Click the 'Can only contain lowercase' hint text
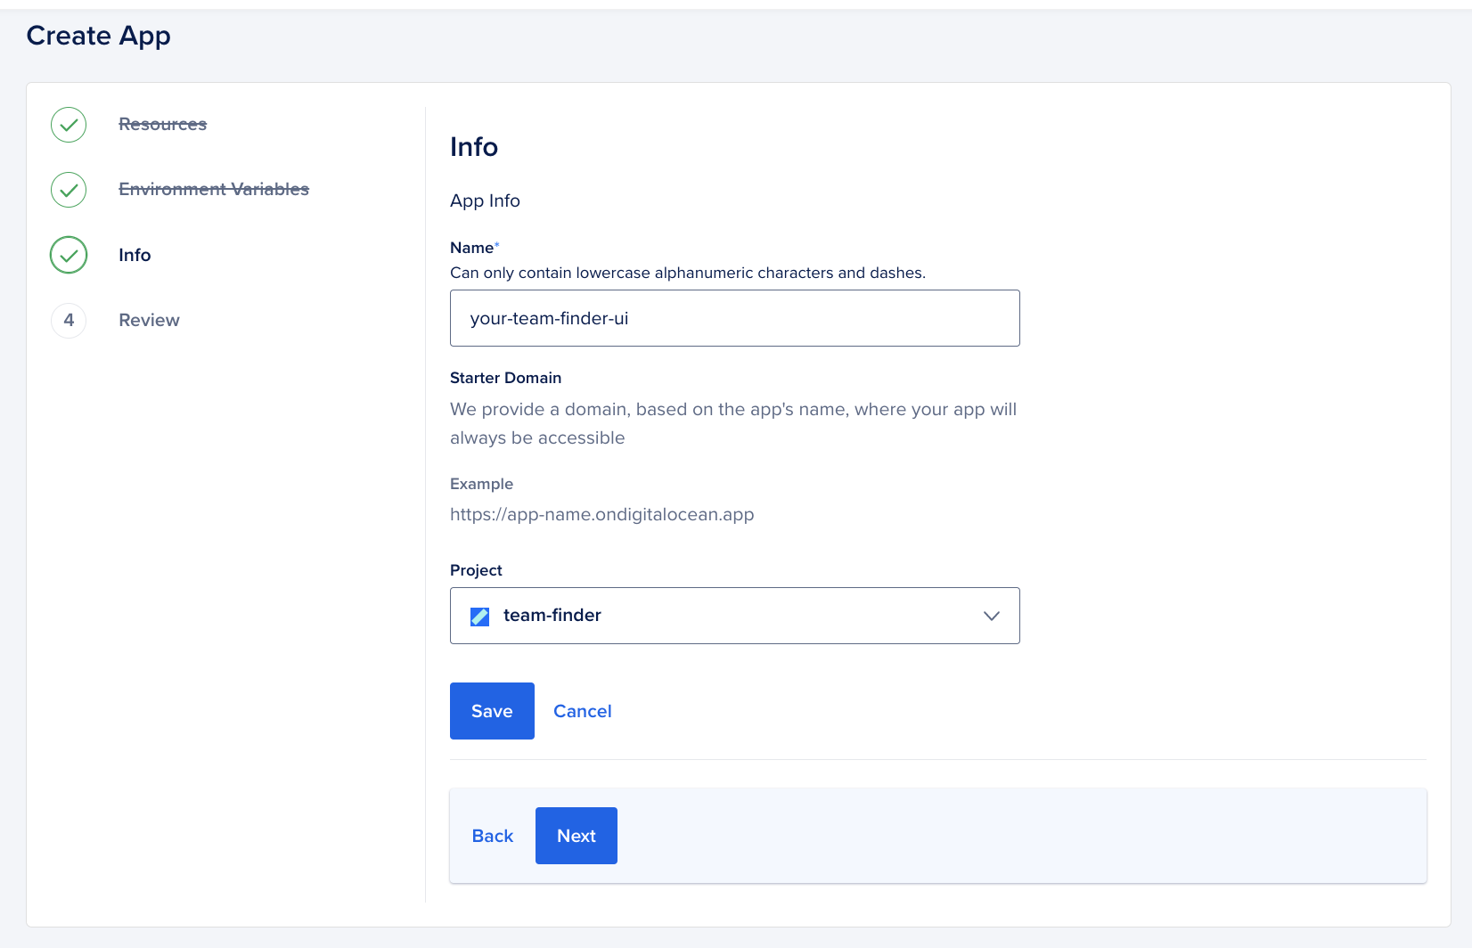Viewport: 1472px width, 948px height. pos(688,273)
